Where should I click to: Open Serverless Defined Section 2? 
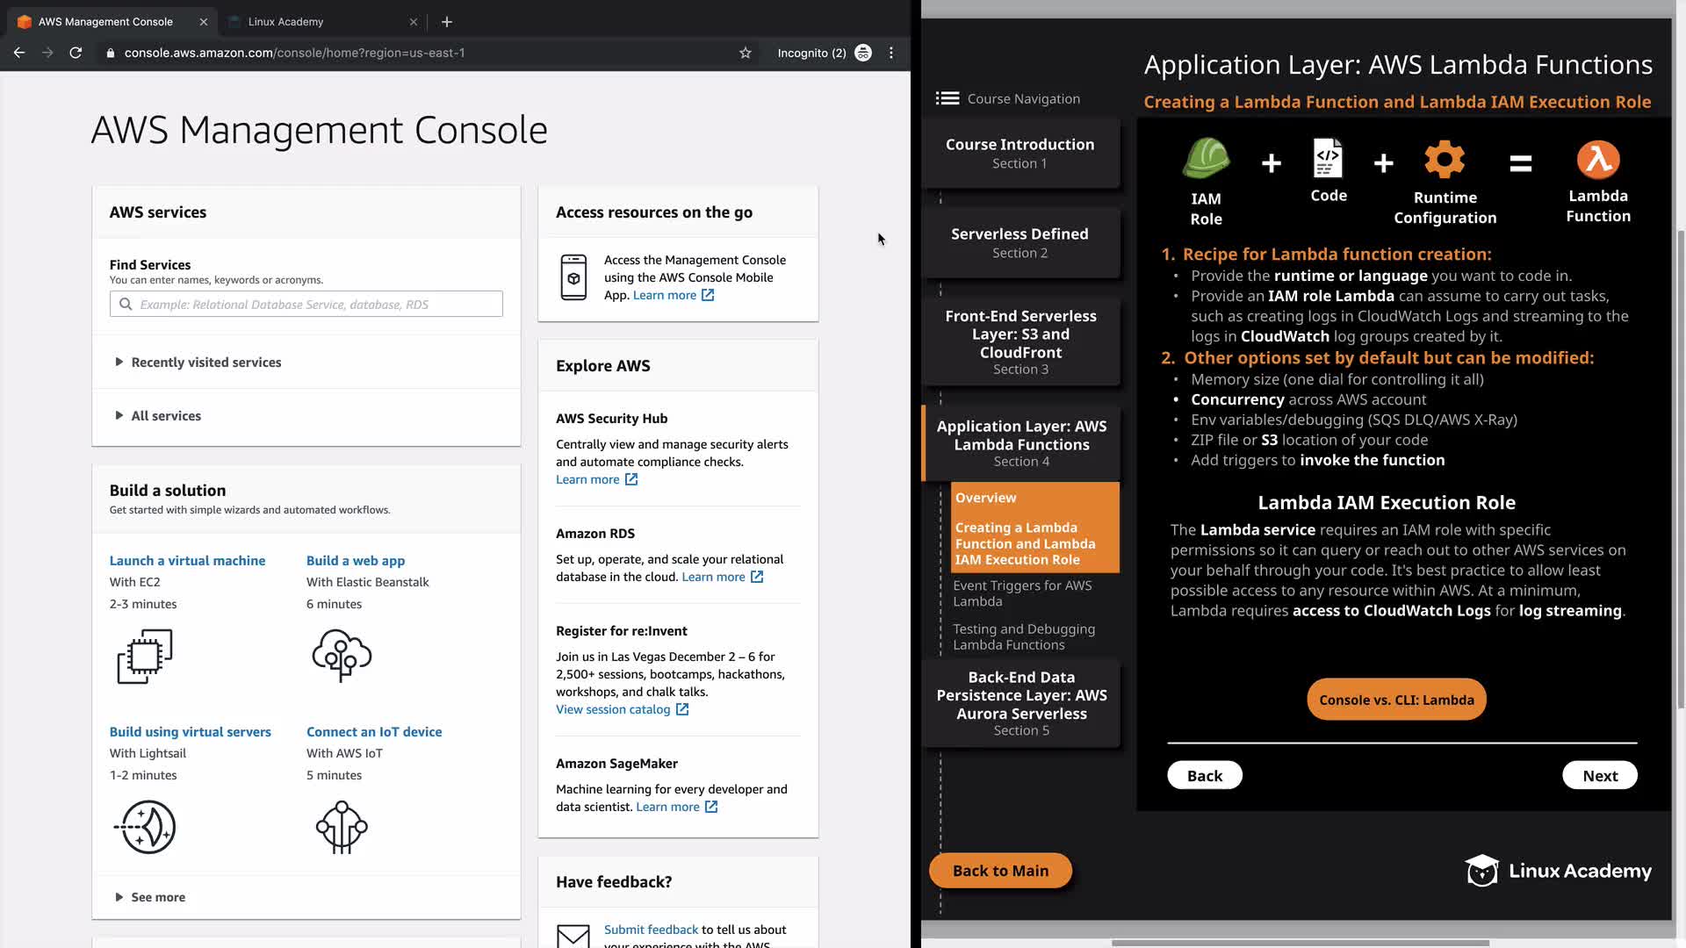1020,242
